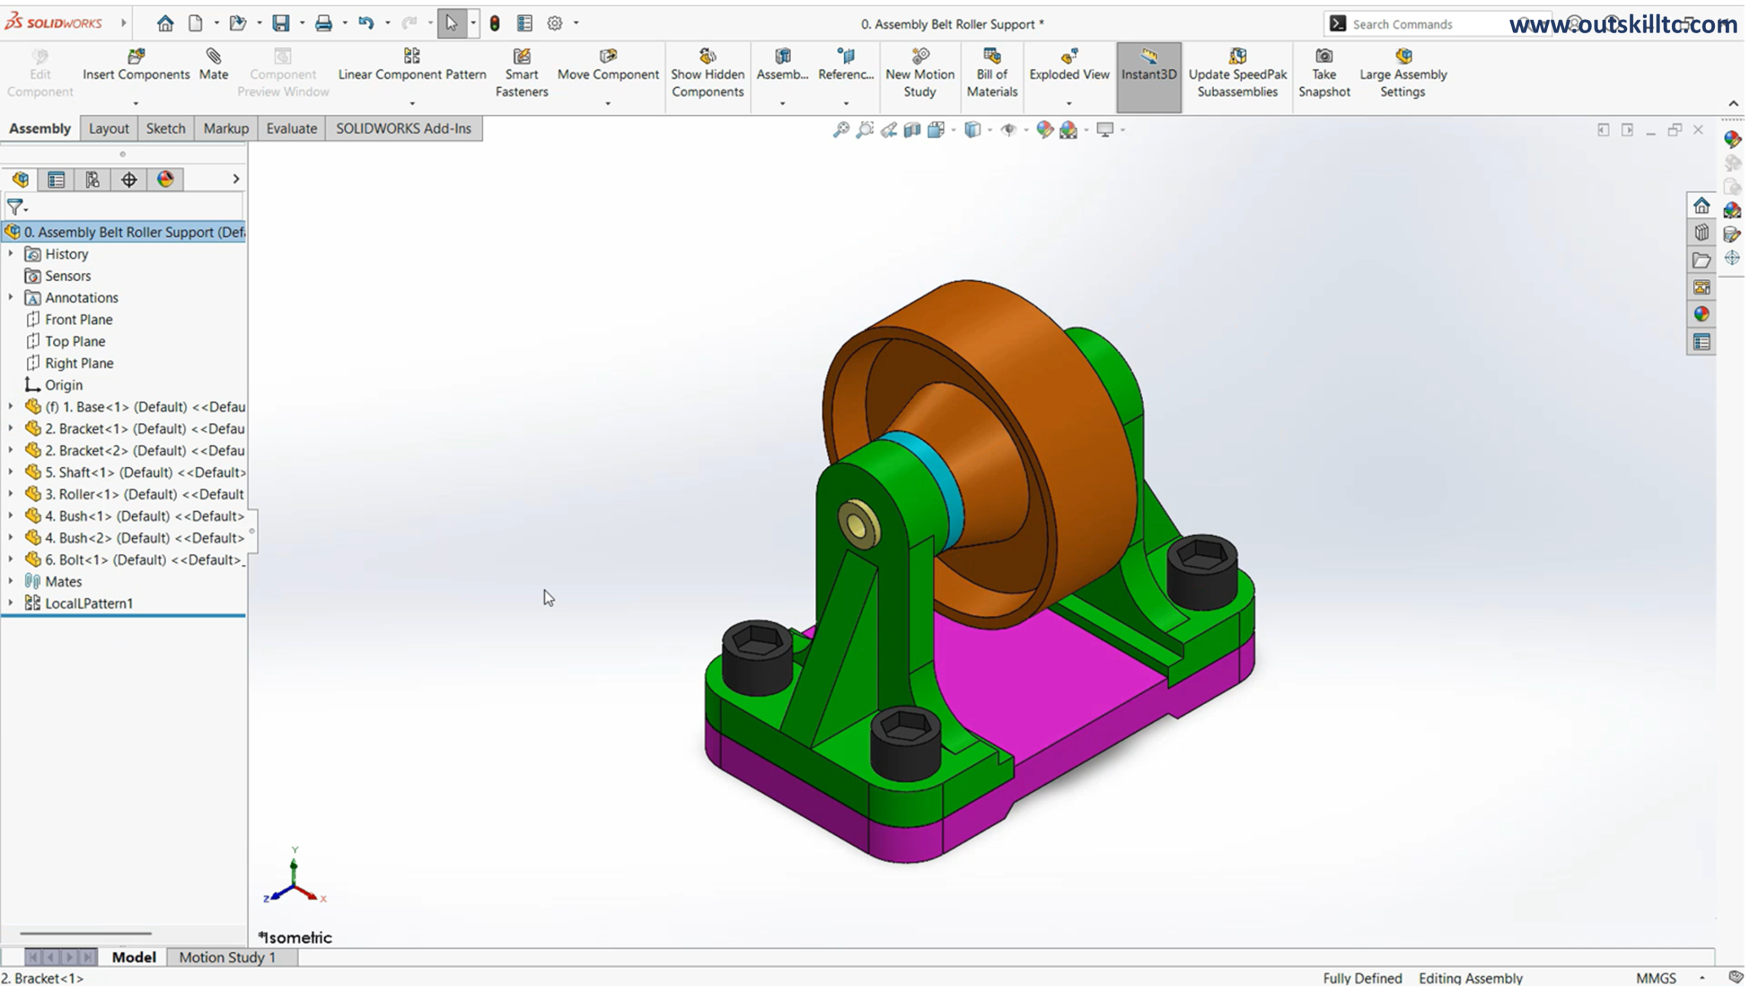This screenshot has height=986, width=1759.
Task: Click Zoom to Fit in view toolbar
Action: [840, 130]
